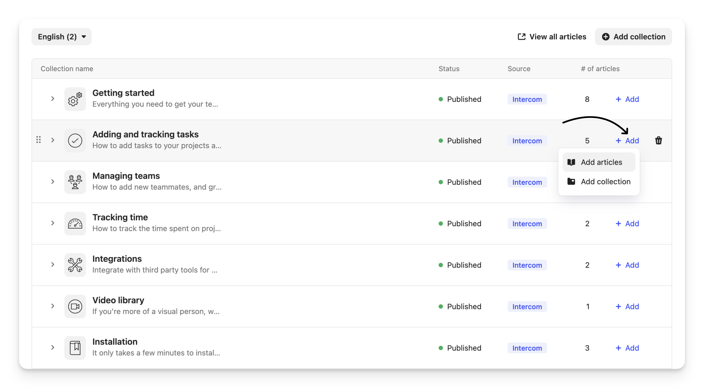The width and height of the screenshot is (704, 388).
Task: Click the Intercom source tag for Video library
Action: [527, 306]
